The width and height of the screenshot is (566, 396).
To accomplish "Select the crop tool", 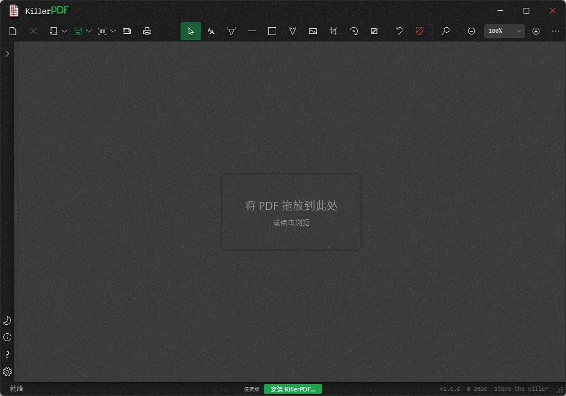I will point(333,31).
